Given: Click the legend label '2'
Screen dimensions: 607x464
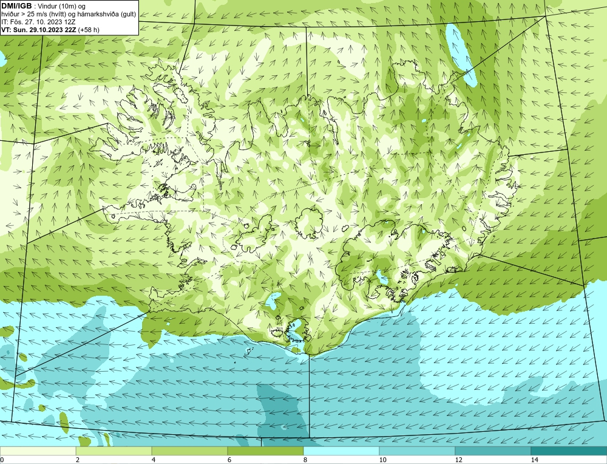Looking at the screenshot, I should pyautogui.click(x=78, y=460).
